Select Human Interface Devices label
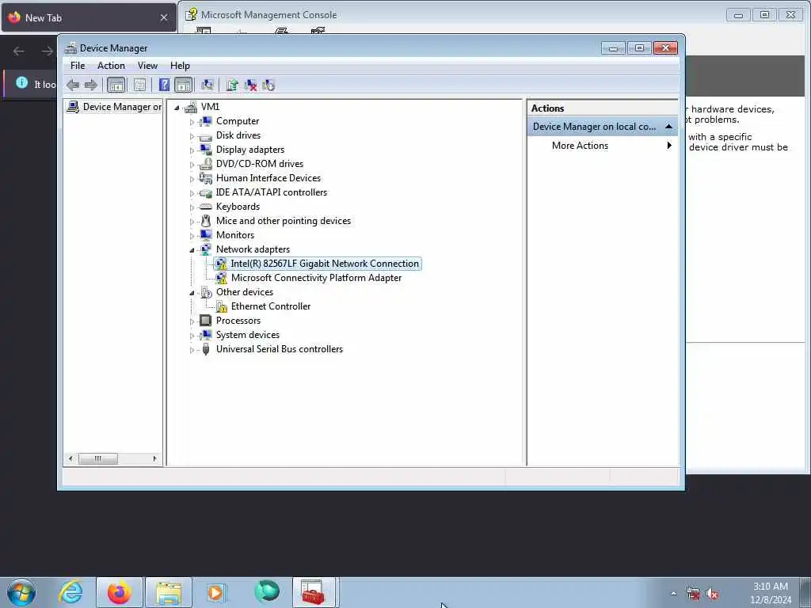Viewport: 811px width, 608px height. coord(268,178)
